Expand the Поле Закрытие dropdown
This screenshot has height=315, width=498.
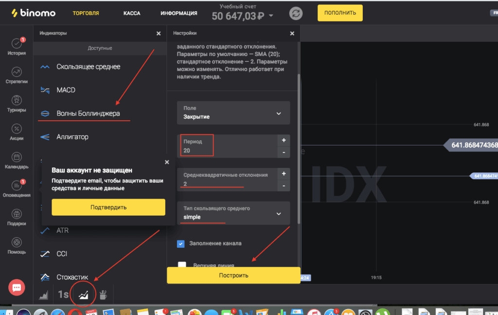[x=279, y=113]
